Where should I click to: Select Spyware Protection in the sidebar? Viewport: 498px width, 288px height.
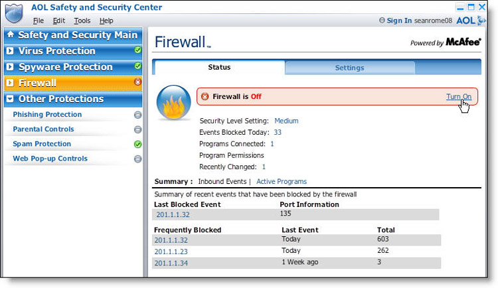(73, 66)
